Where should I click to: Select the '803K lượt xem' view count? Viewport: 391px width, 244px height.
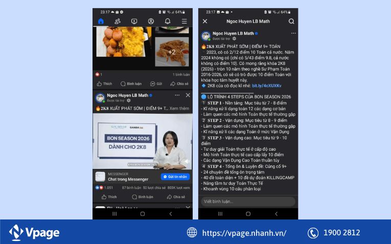pos(178,188)
